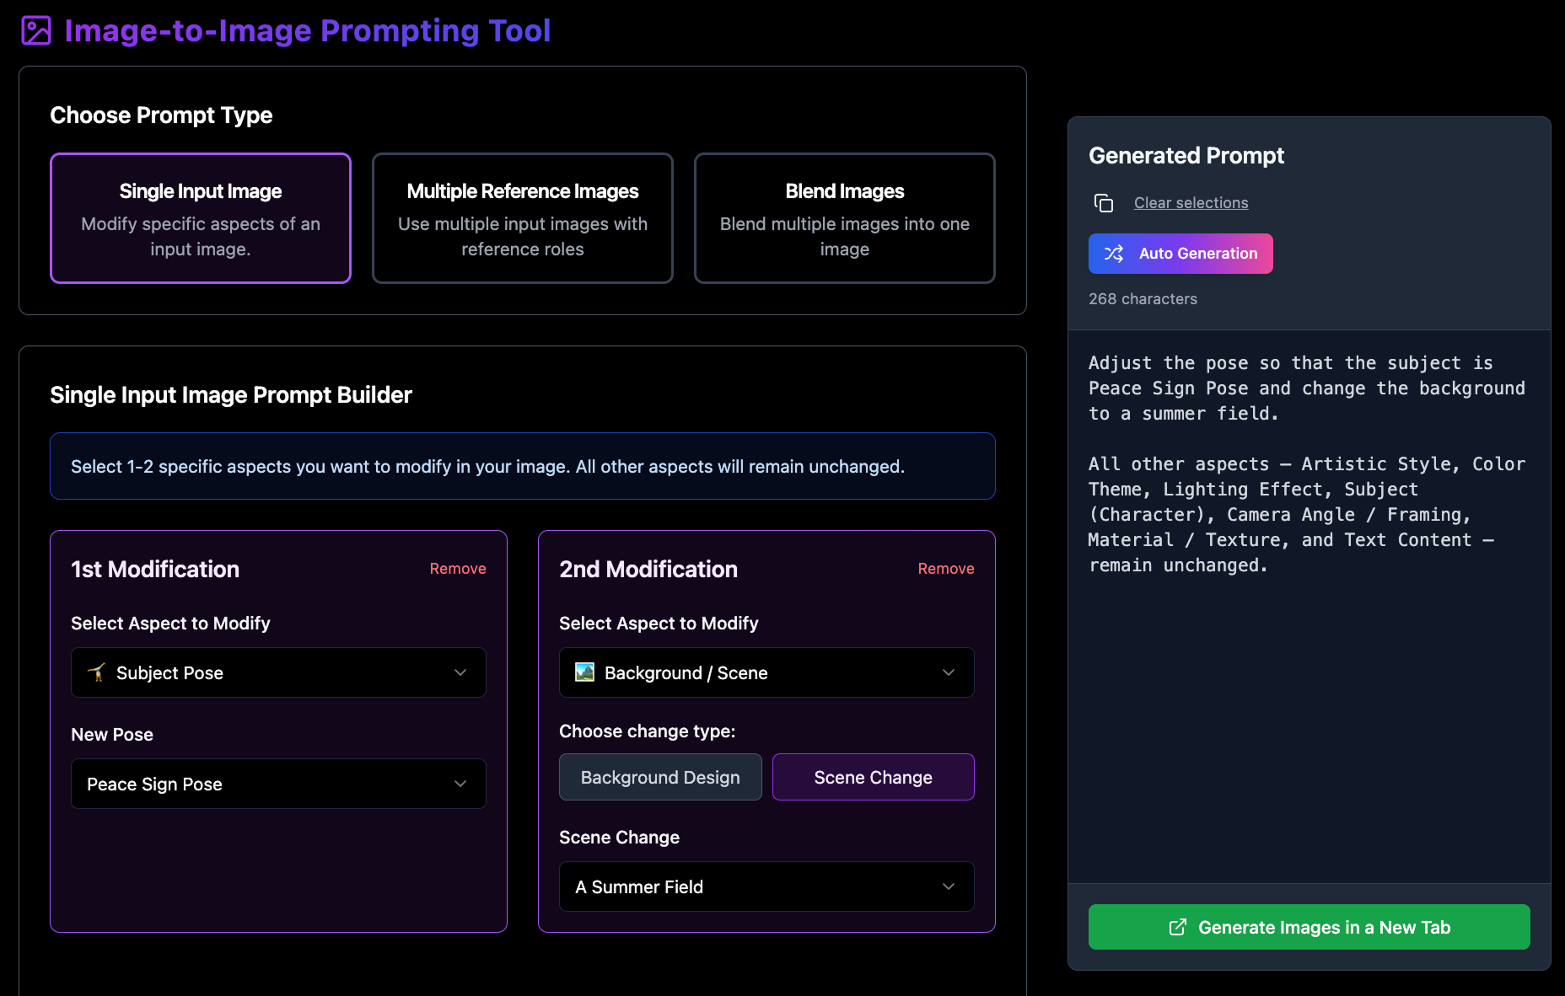The width and height of the screenshot is (1565, 996).
Task: Click the generated prompt text area
Action: coord(1310,607)
